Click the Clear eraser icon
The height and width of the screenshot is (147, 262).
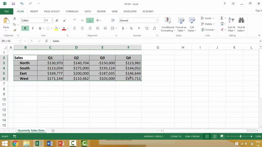(222, 30)
